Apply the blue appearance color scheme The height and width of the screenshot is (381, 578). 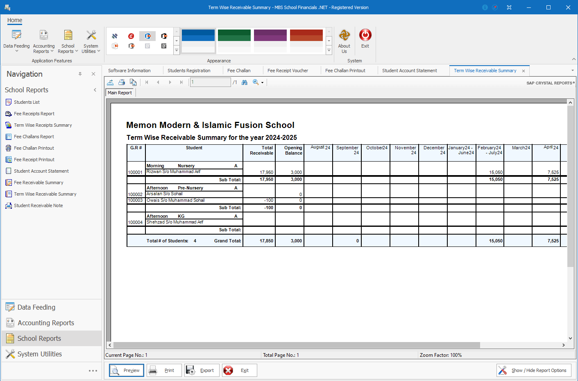[198, 41]
